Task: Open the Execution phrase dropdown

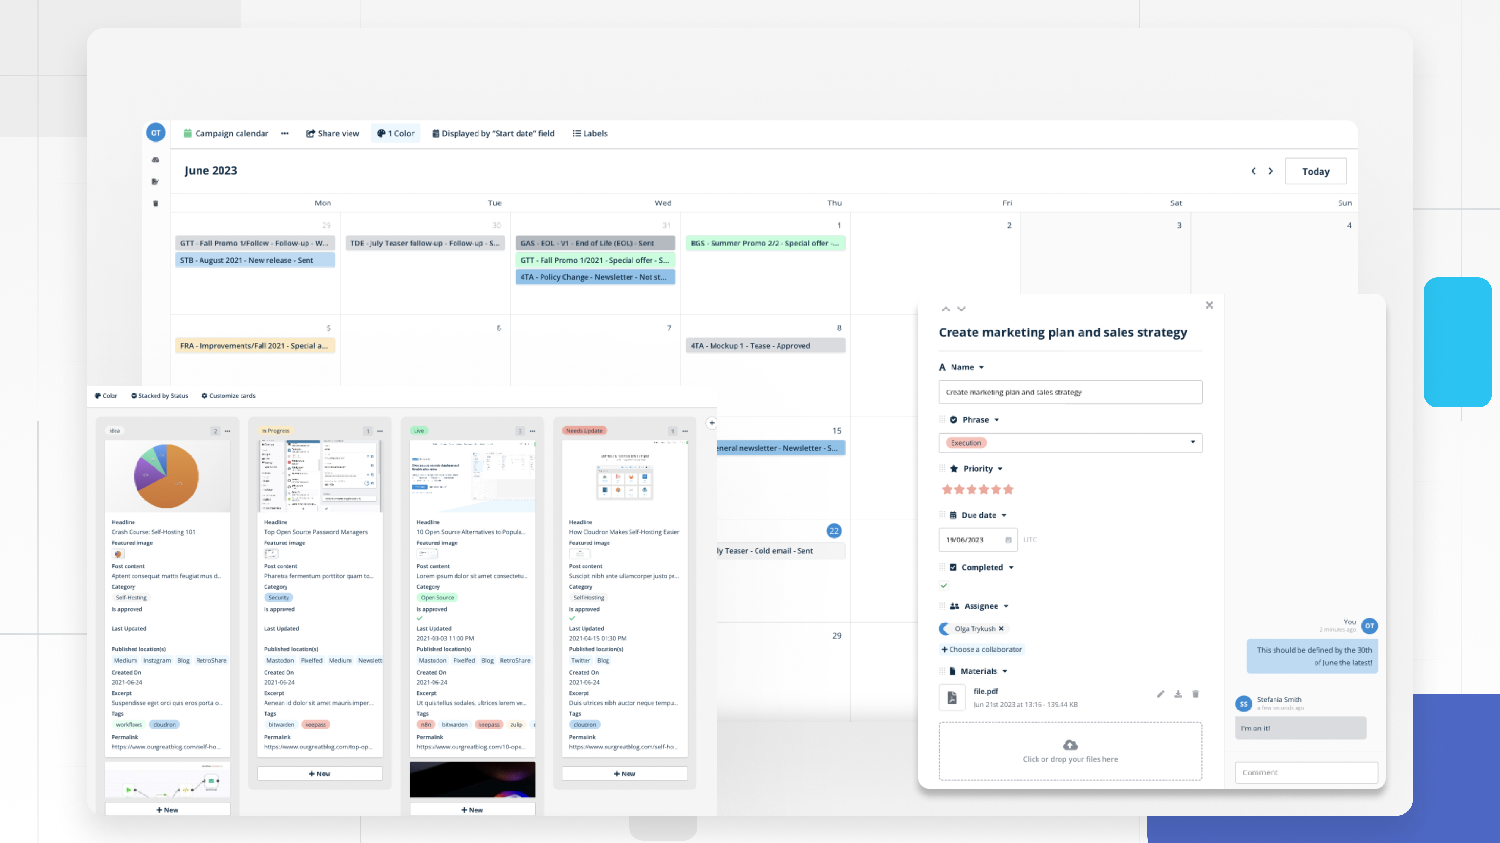Action: click(1193, 442)
